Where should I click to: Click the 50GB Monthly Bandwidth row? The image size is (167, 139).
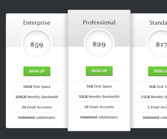click(x=99, y=96)
